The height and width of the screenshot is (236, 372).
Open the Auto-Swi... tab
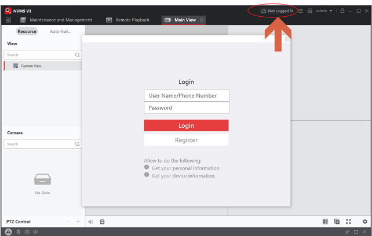60,31
